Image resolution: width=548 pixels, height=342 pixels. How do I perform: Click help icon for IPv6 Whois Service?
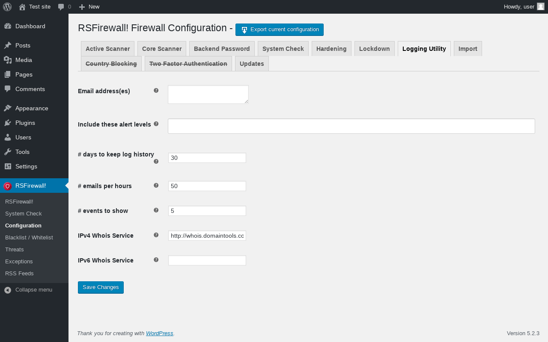pos(156,260)
